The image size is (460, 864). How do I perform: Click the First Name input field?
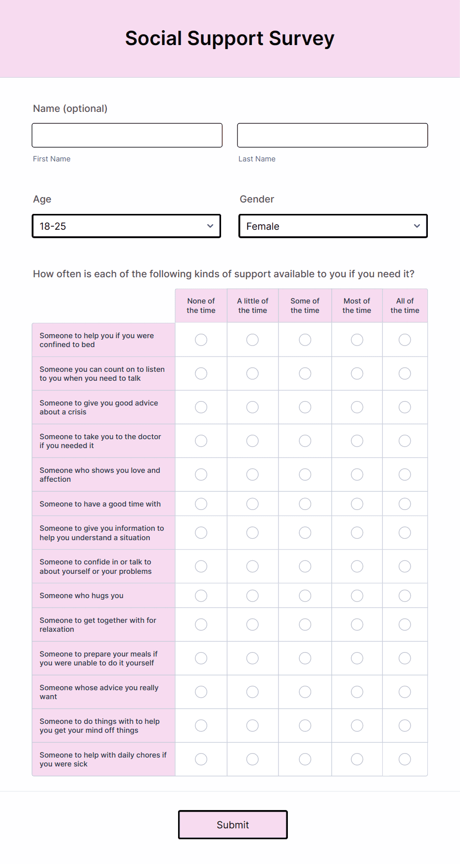(x=126, y=135)
